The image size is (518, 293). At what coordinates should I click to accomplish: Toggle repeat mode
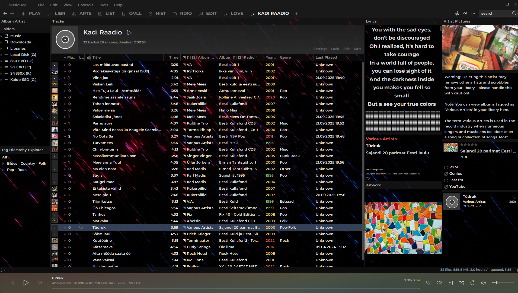pos(472,283)
